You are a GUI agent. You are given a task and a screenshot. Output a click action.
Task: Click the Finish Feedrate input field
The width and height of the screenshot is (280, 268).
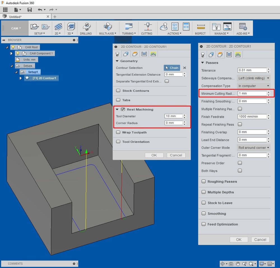click(252, 117)
